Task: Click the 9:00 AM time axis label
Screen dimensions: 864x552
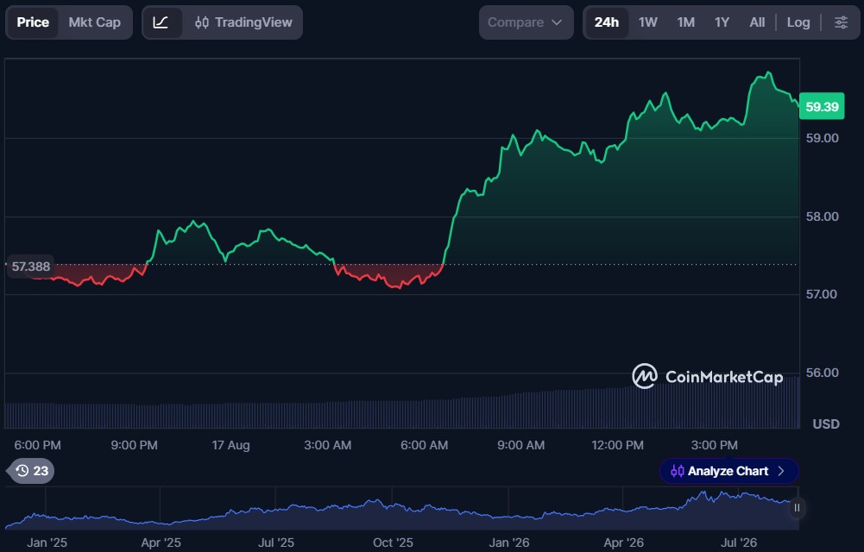Action: pyautogui.click(x=520, y=445)
